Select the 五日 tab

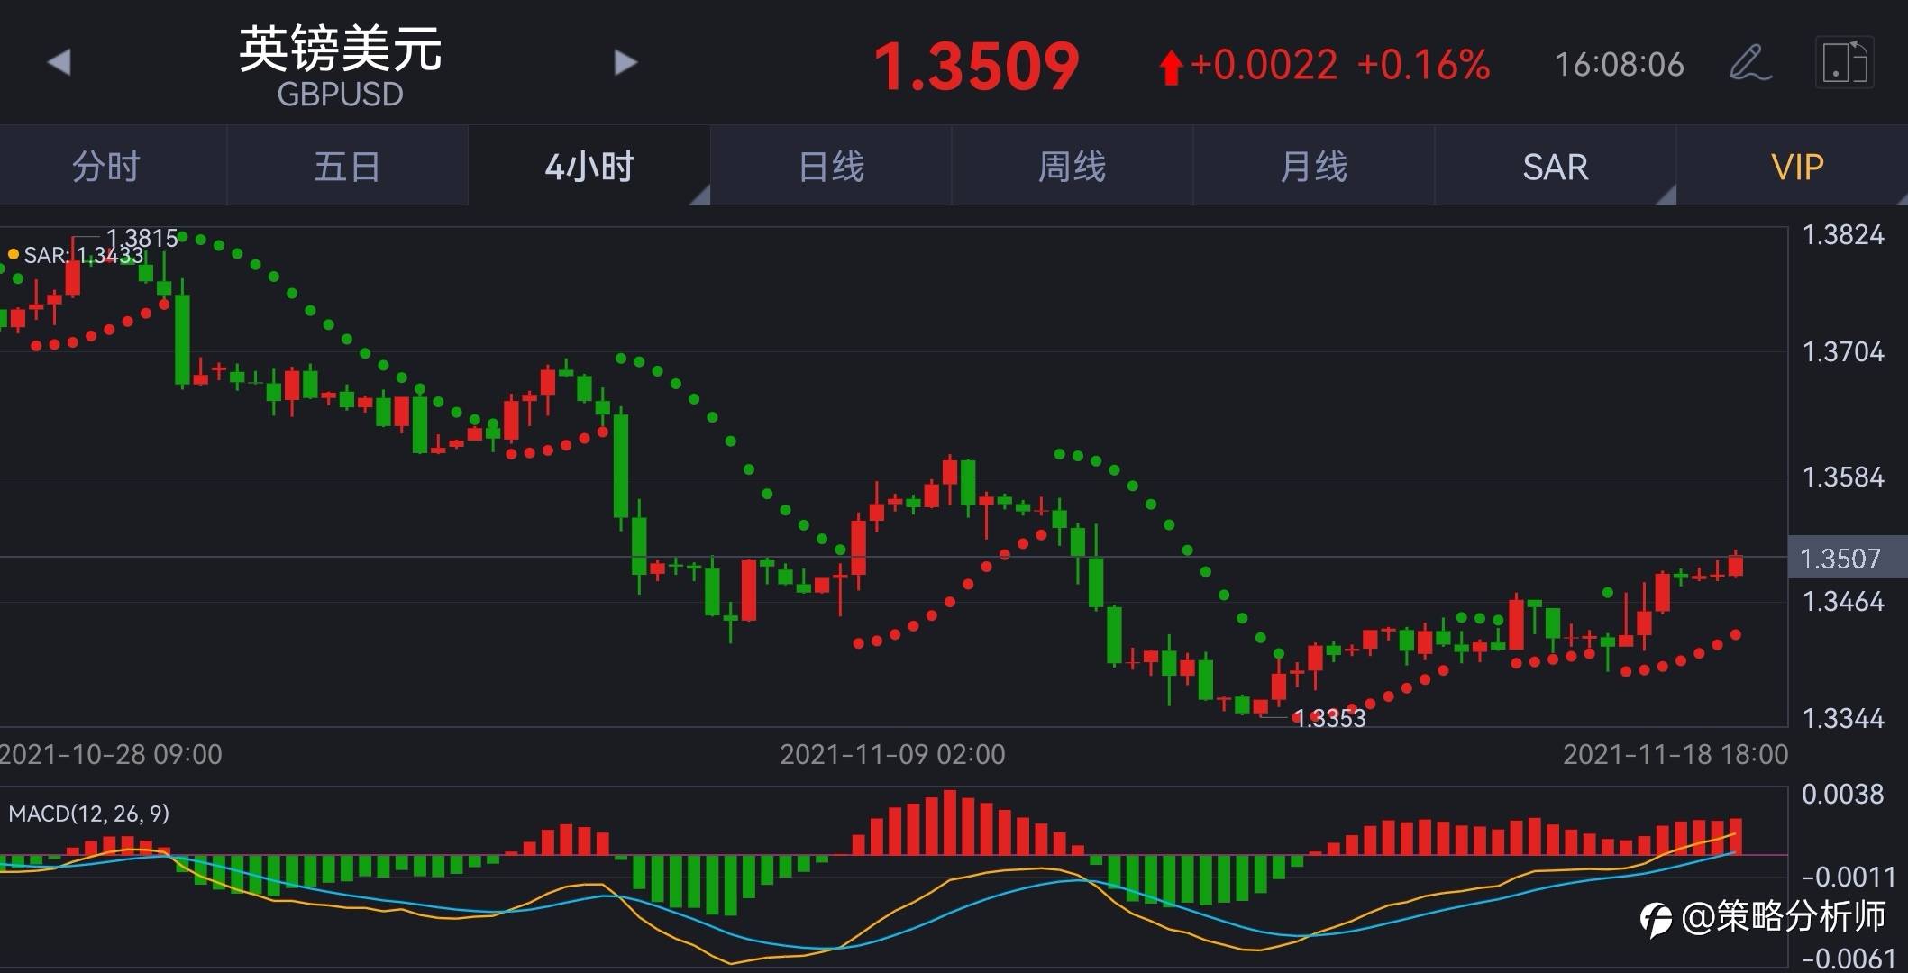click(347, 167)
